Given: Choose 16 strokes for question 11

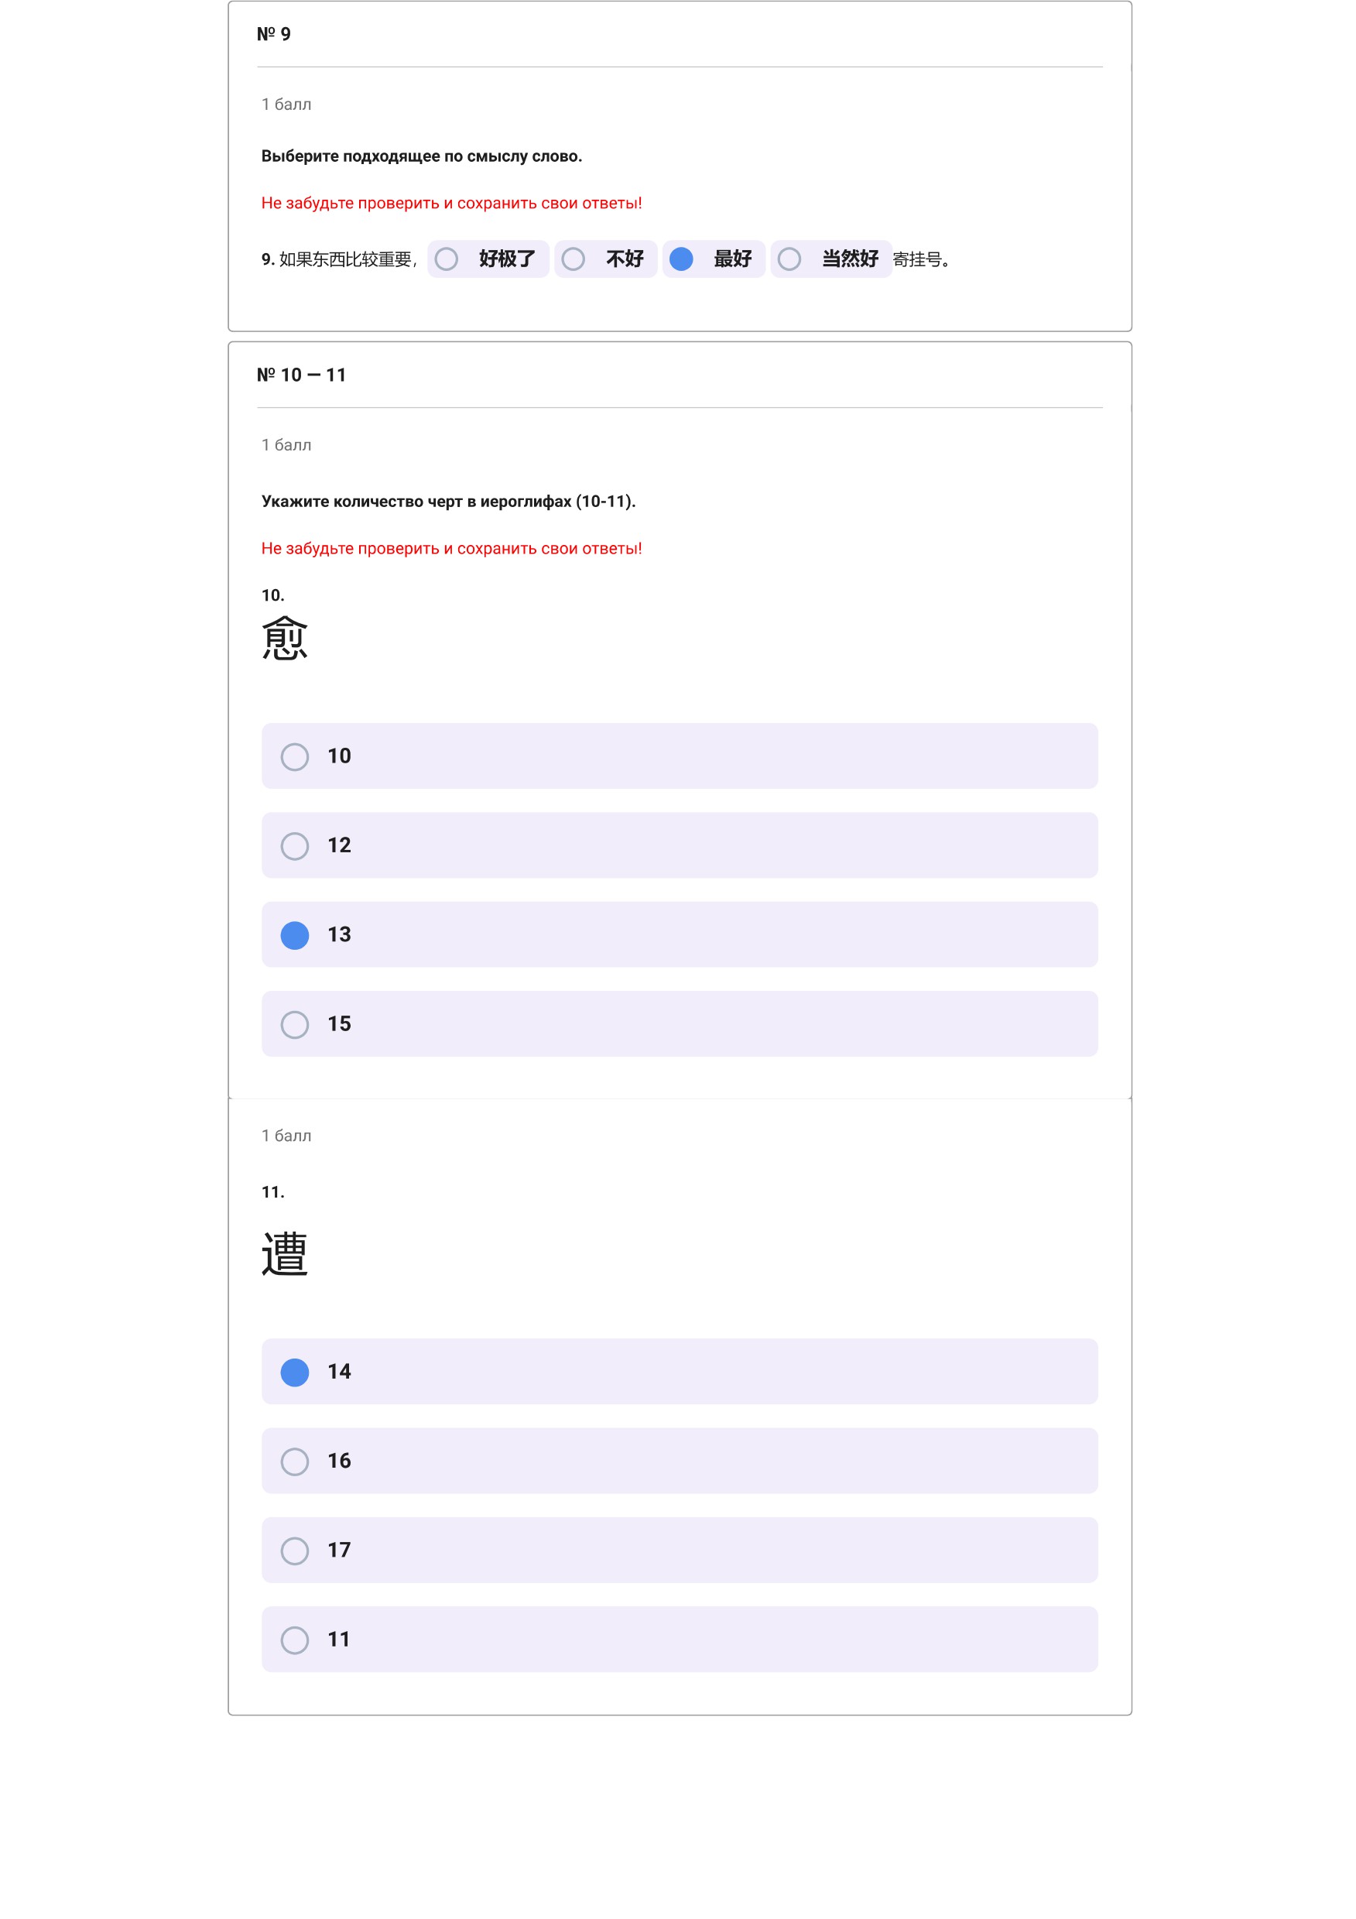Looking at the screenshot, I should pyautogui.click(x=680, y=1461).
